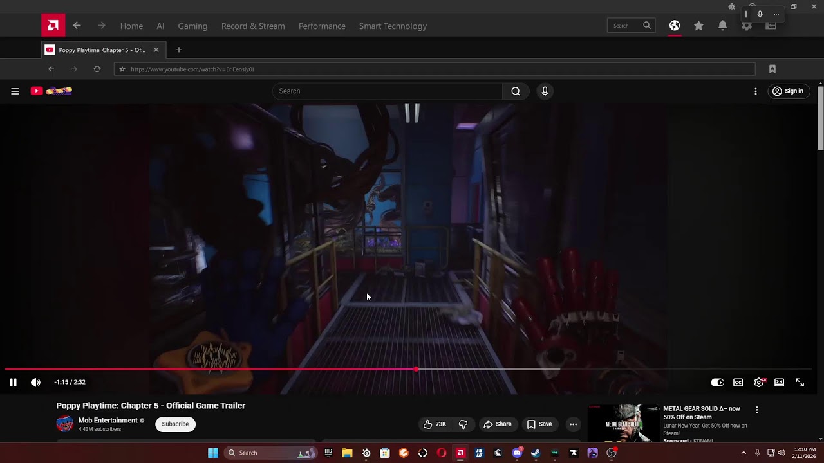
Task: Click the red playhead scrubber dot
Action: 417,369
